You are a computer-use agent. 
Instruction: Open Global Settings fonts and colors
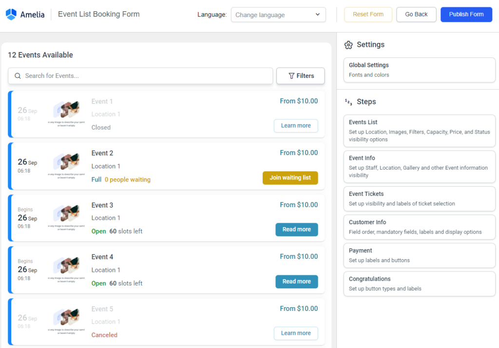419,70
